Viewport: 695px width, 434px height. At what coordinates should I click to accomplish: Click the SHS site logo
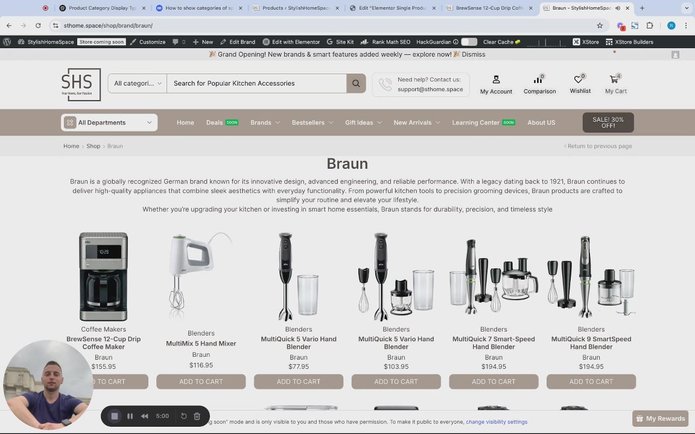[81, 84]
